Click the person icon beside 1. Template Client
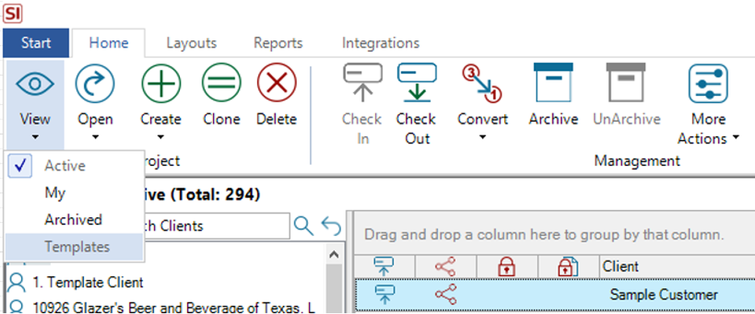755x314 pixels. 17,283
